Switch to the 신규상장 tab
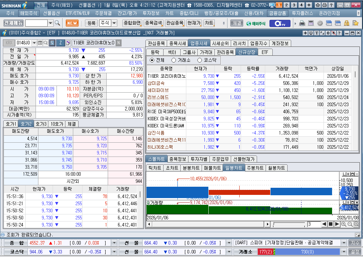Screen dimensions: 363x257 [x=247, y=52]
